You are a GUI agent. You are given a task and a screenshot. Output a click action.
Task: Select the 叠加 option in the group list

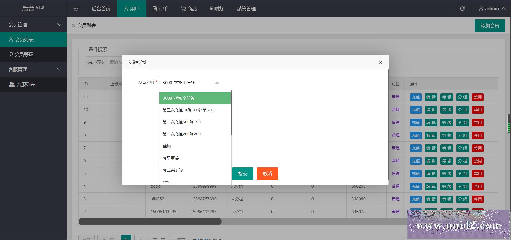point(167,146)
